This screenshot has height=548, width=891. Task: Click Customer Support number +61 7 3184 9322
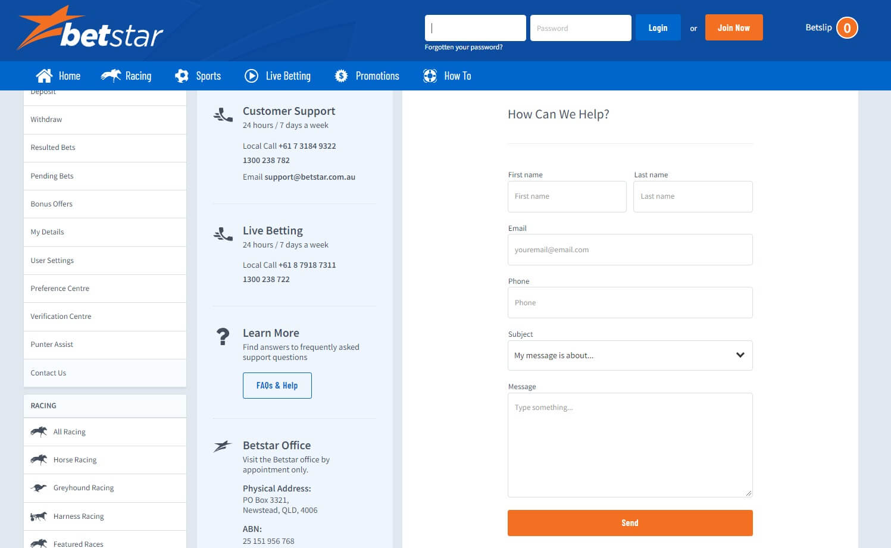tap(307, 146)
